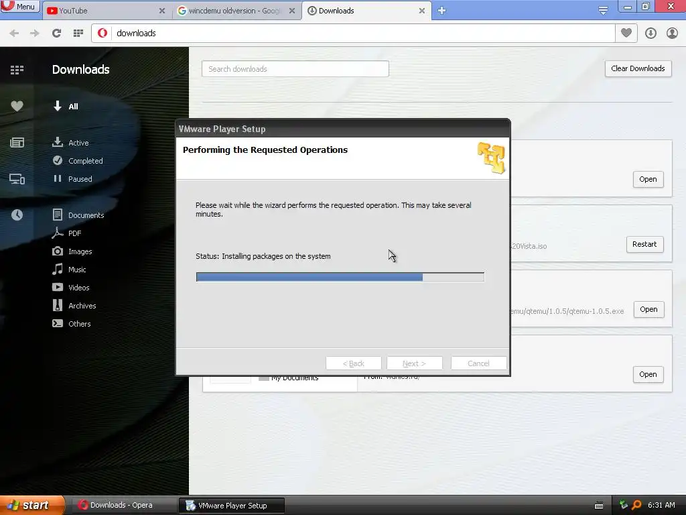This screenshot has width=686, height=515.
Task: Open the qtemu-1.0.5.exe download
Action: pyautogui.click(x=648, y=309)
